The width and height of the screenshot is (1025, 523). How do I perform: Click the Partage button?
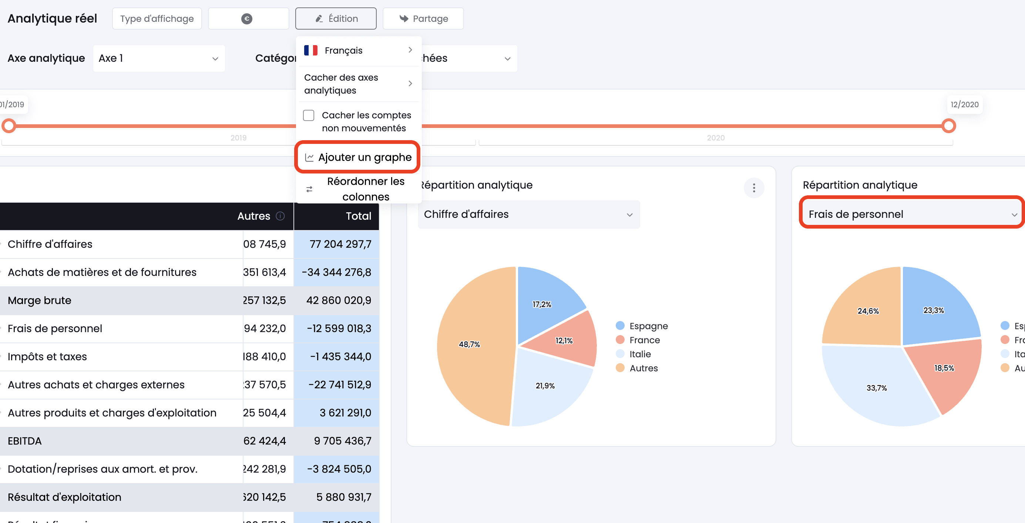coord(423,19)
